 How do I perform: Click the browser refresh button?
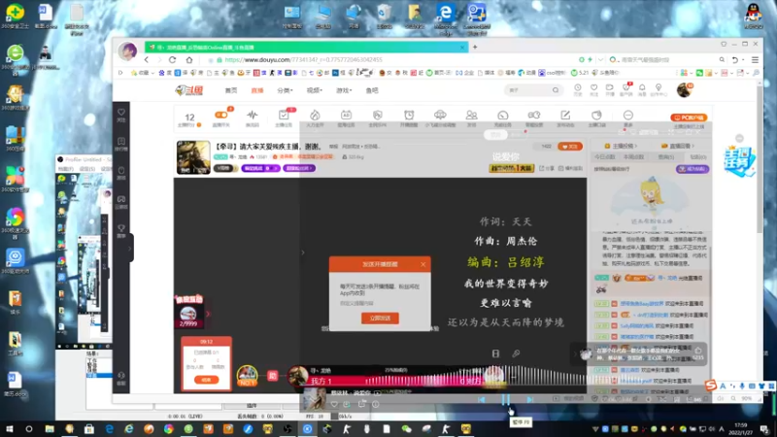173,59
